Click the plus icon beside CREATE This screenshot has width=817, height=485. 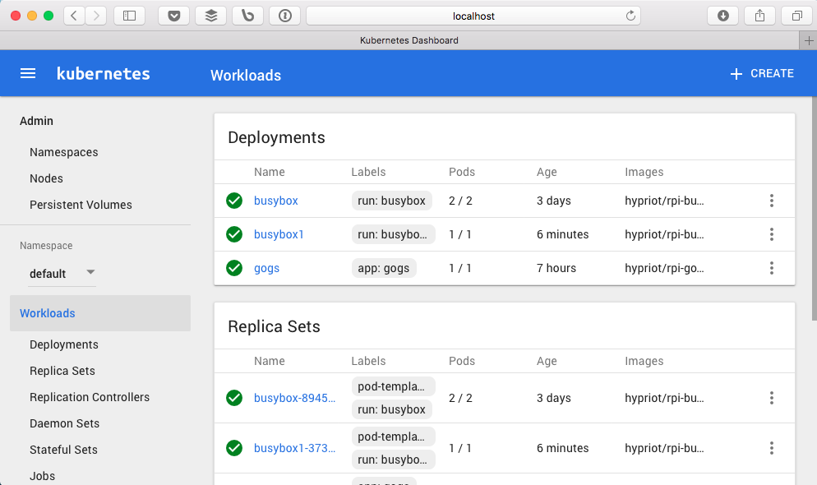click(x=736, y=74)
